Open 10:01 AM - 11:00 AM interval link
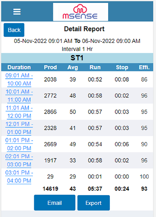The image size is (156, 217). (19, 96)
